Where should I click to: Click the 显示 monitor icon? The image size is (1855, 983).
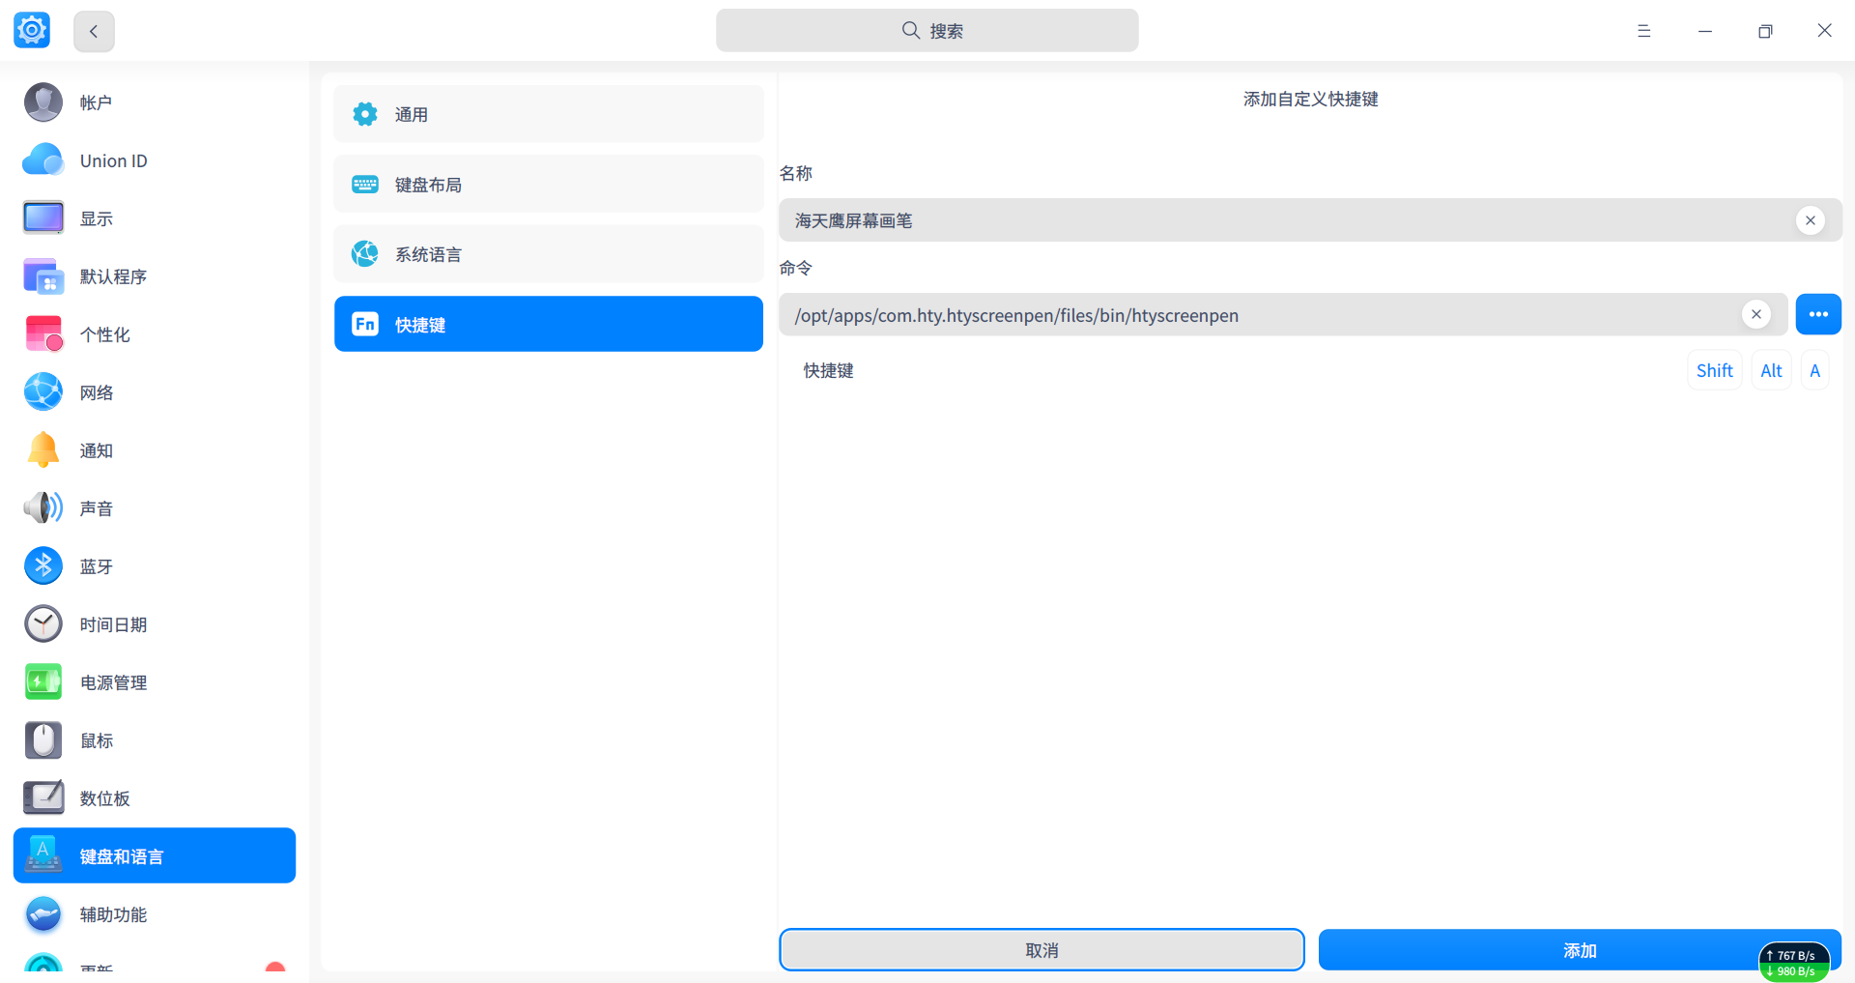[43, 218]
